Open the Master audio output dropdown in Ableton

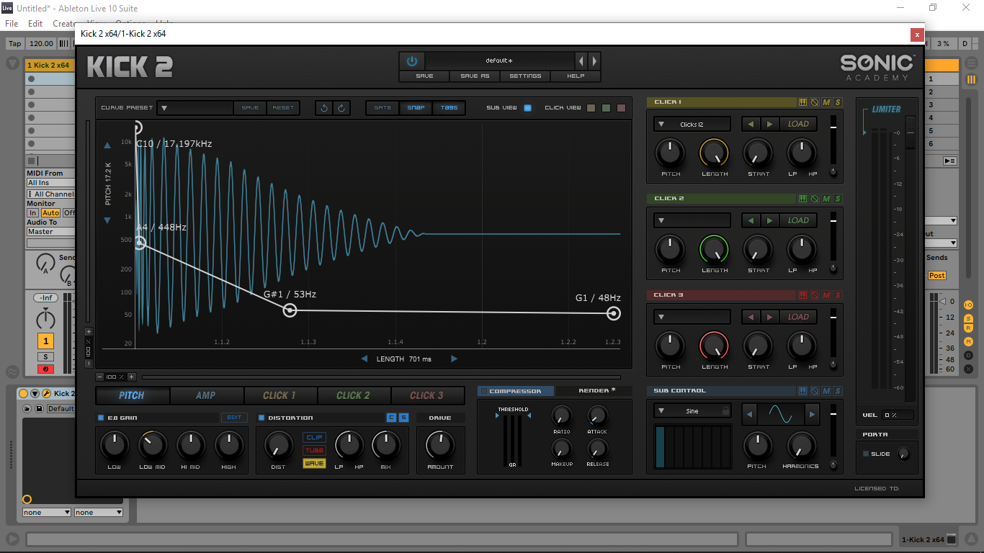pos(50,232)
